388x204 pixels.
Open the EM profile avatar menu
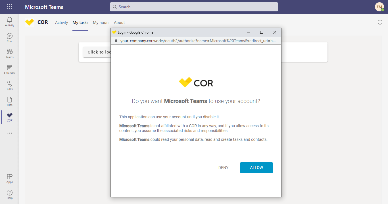pyautogui.click(x=379, y=7)
